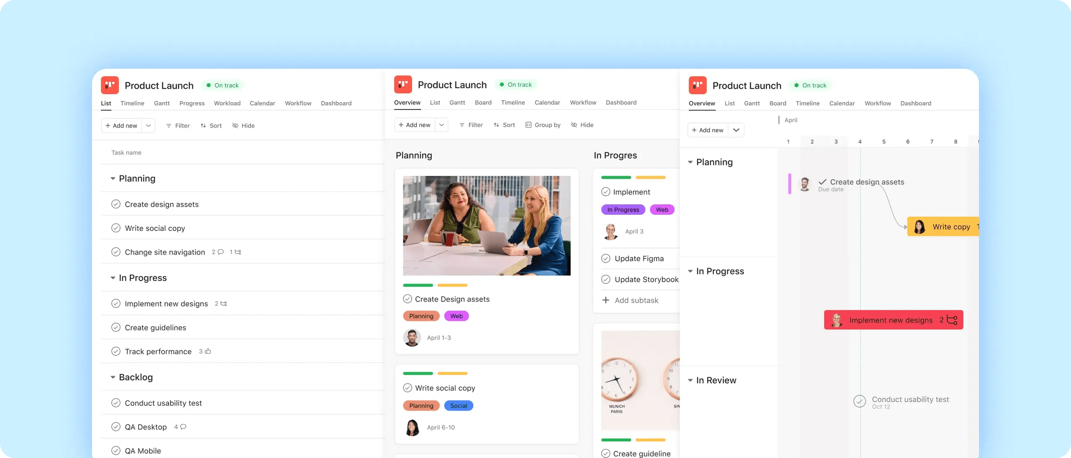Open the Group by options in Board view
The image size is (1071, 458).
pos(543,125)
